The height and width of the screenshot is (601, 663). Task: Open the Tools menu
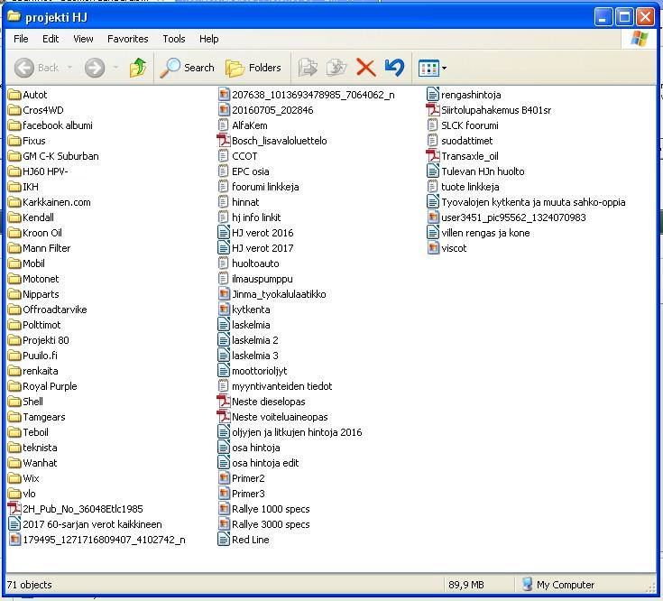[174, 39]
